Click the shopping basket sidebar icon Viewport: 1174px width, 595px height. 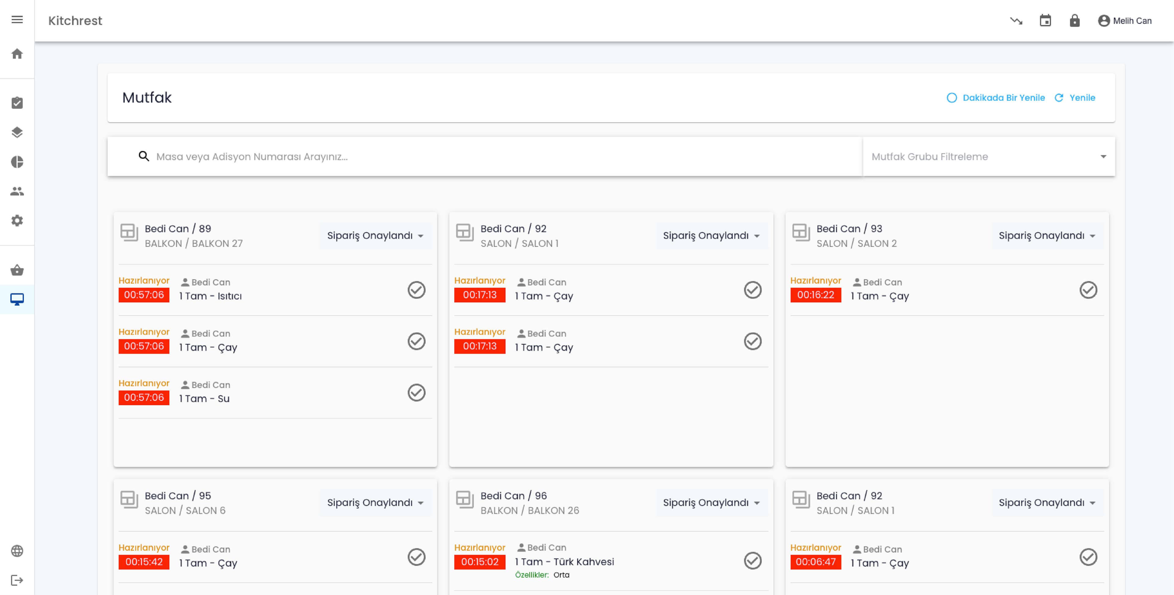click(17, 270)
